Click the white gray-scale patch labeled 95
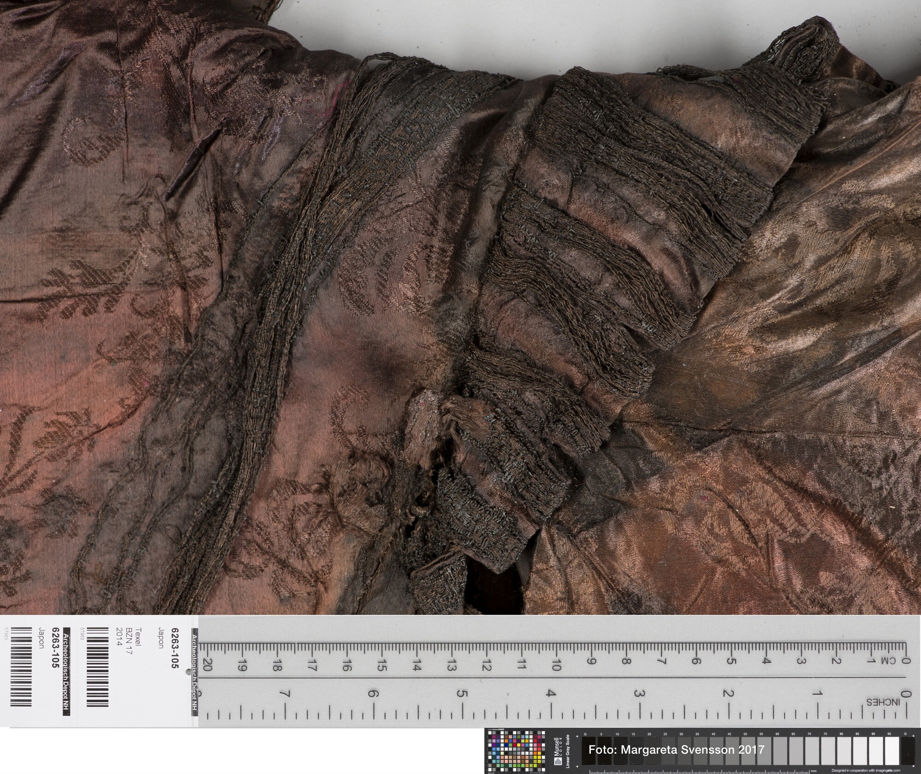Image resolution: width=921 pixels, height=774 pixels. [x=892, y=751]
